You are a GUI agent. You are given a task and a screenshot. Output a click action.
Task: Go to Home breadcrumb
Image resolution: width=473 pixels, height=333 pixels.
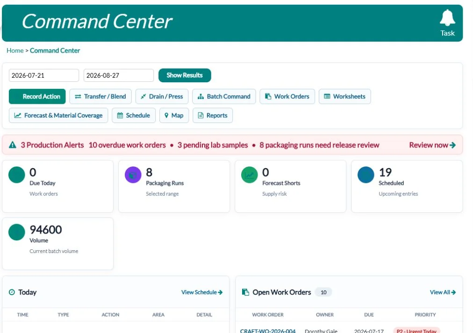15,51
